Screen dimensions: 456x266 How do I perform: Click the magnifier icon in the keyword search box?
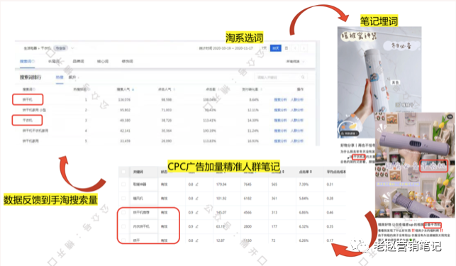tap(303, 77)
